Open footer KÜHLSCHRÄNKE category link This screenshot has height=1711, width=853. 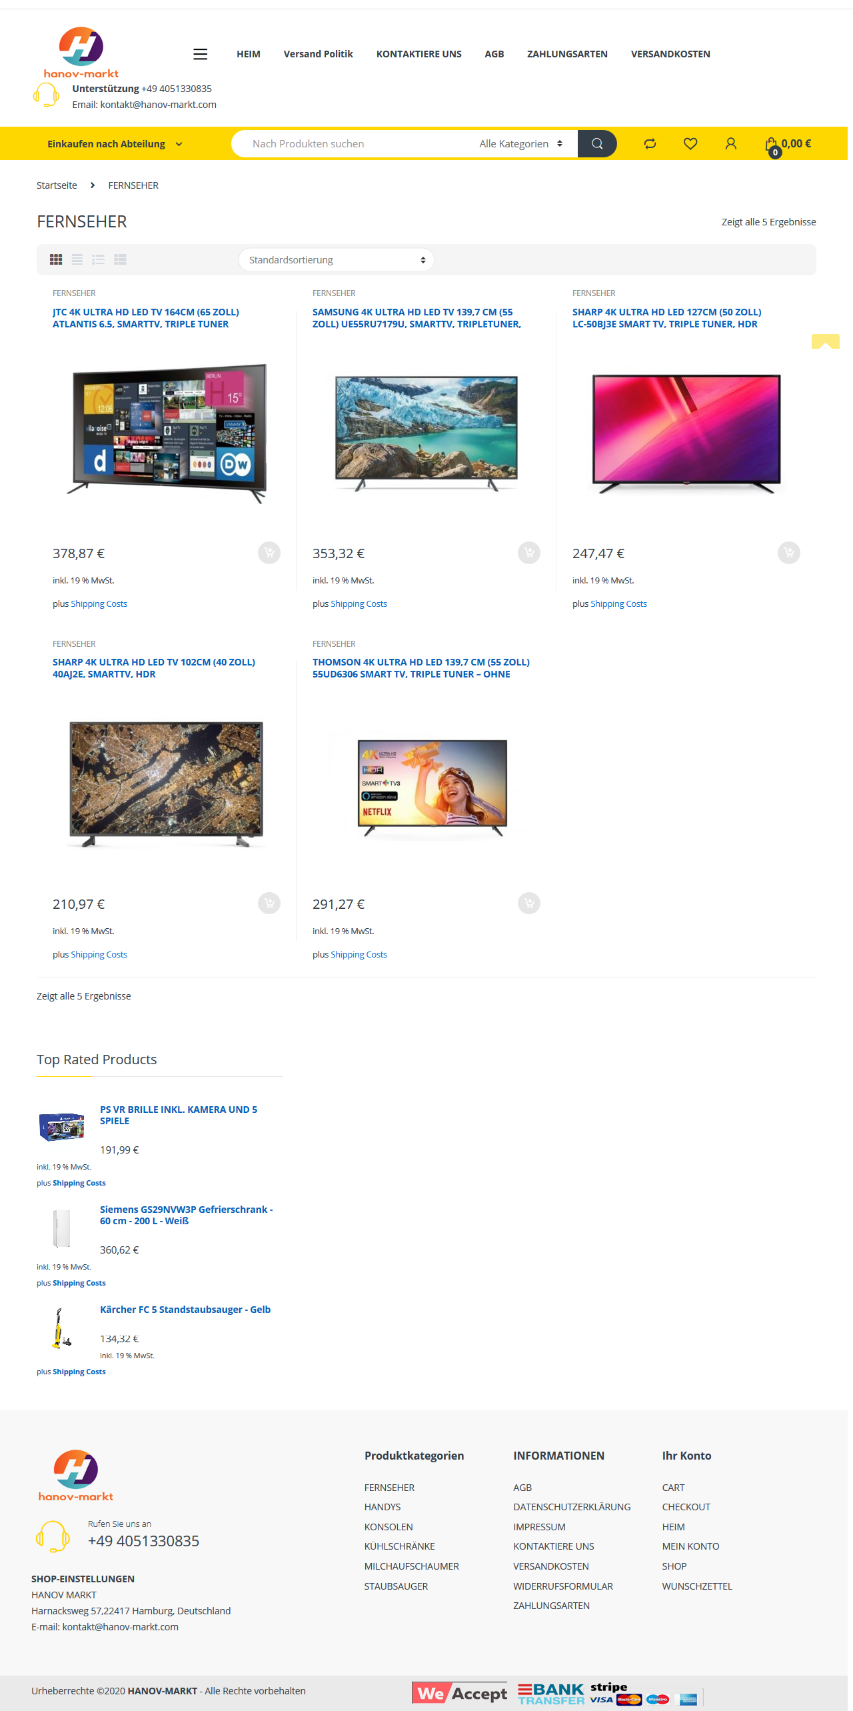click(x=399, y=1546)
